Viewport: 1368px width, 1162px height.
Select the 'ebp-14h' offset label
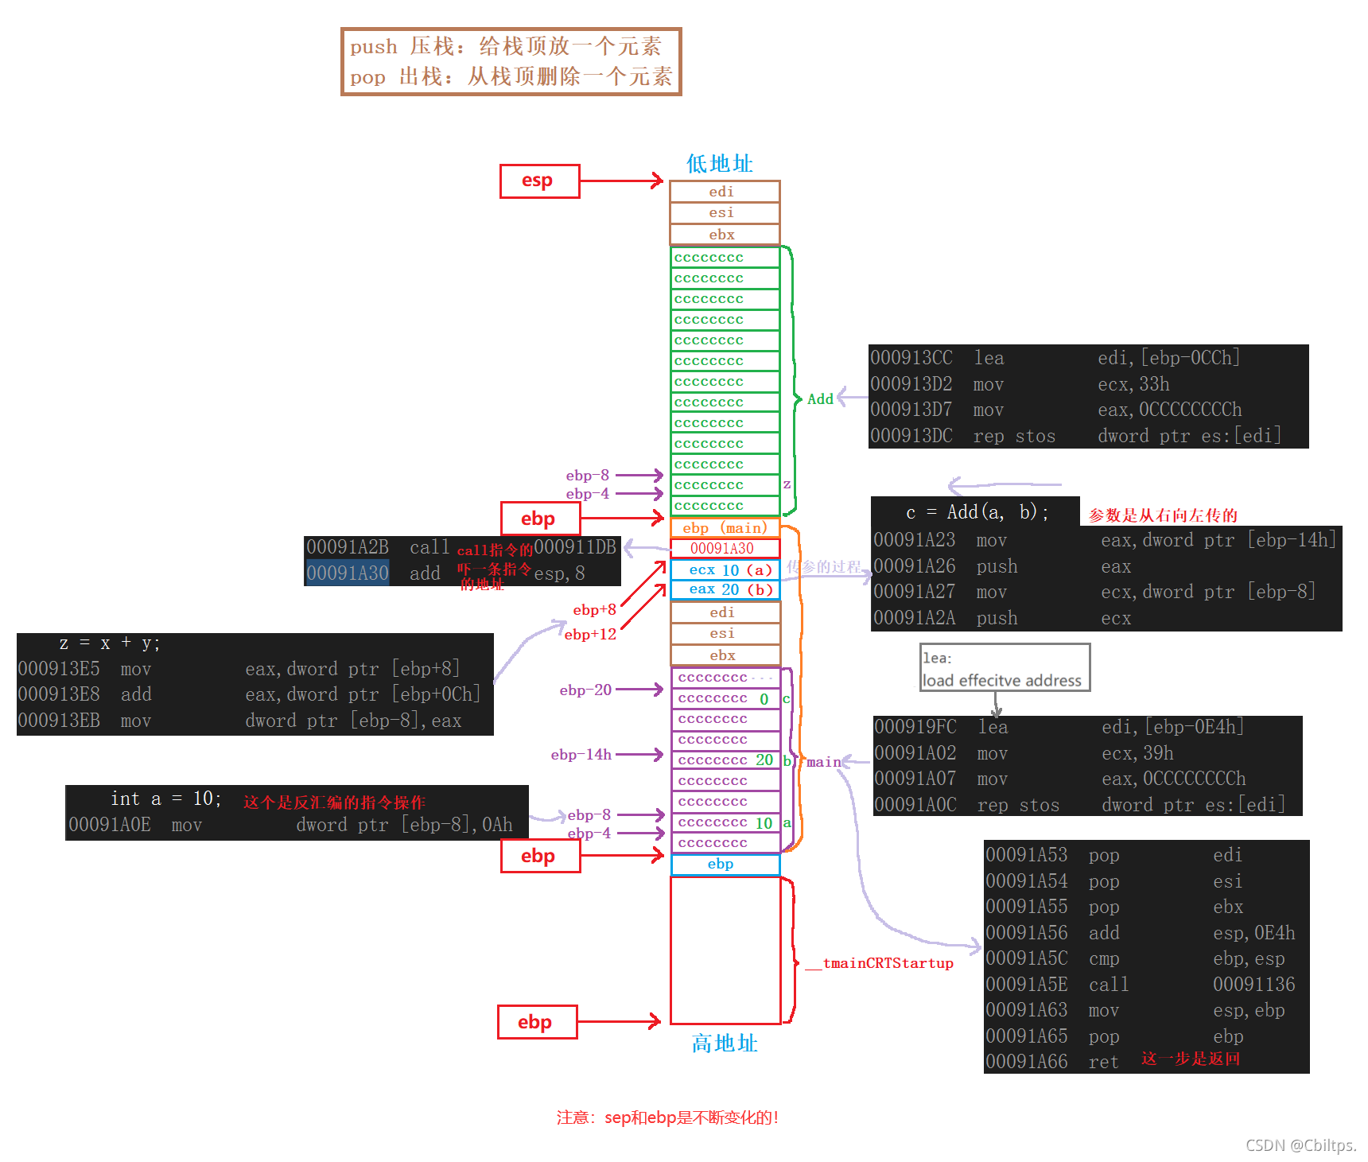[581, 755]
